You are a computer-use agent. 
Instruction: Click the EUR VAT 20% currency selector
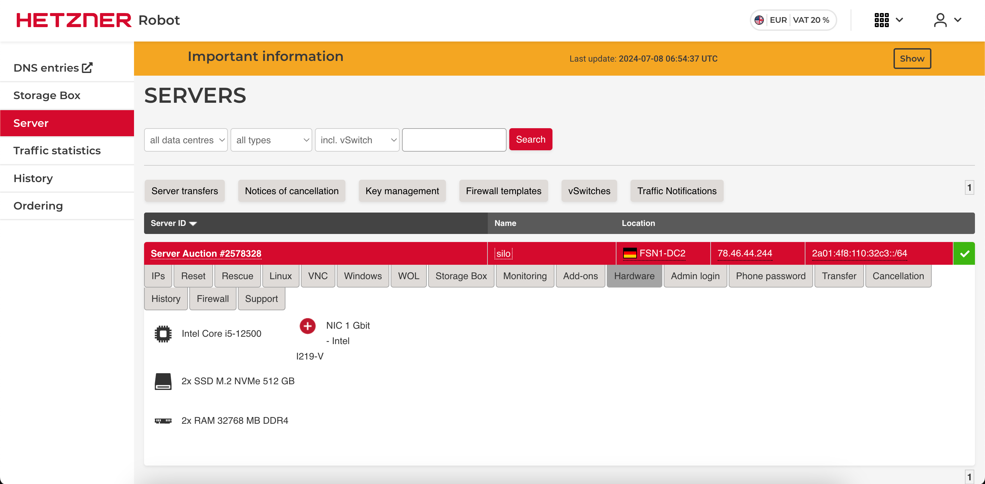tap(793, 20)
